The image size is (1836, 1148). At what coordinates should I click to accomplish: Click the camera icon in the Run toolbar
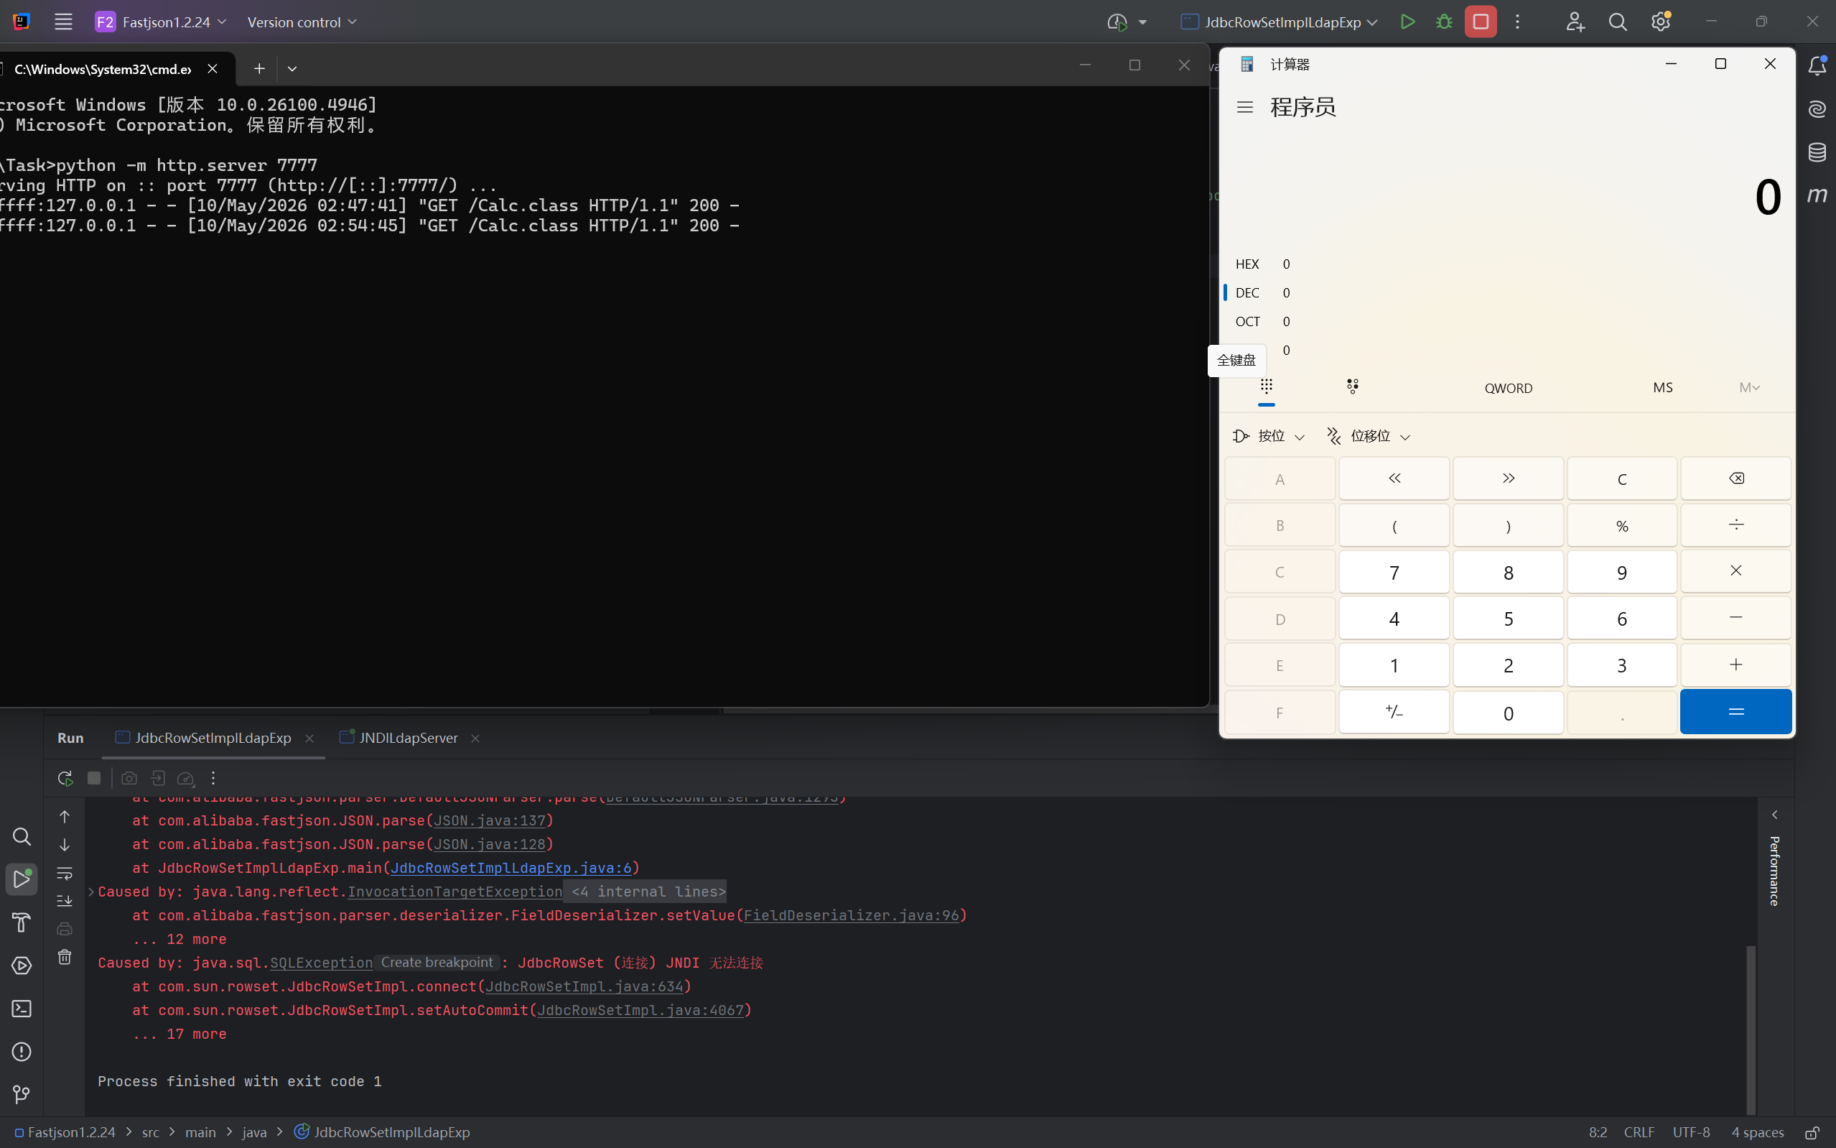click(129, 778)
